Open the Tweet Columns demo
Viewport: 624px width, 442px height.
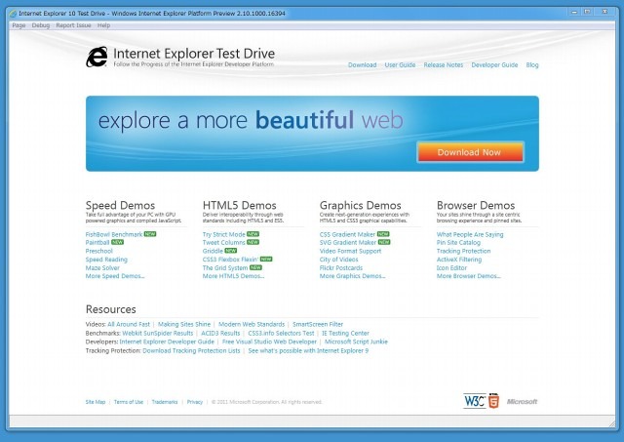pos(223,243)
